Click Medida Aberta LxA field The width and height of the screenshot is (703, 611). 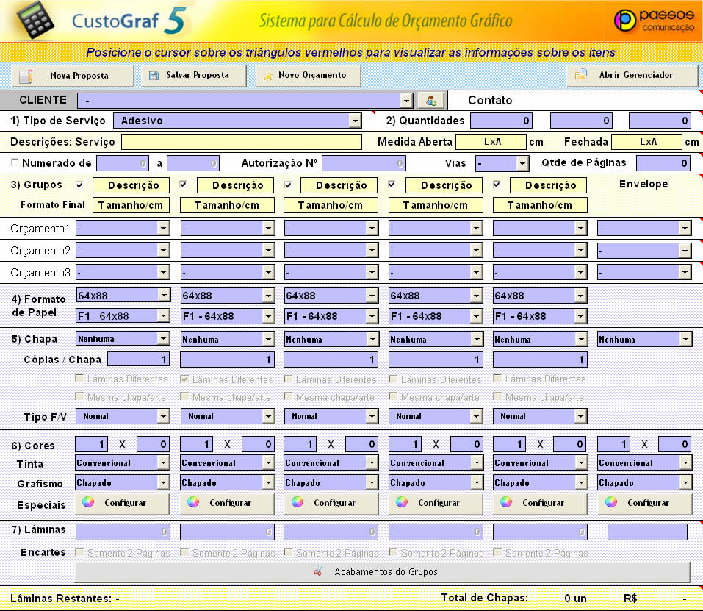[x=491, y=142]
